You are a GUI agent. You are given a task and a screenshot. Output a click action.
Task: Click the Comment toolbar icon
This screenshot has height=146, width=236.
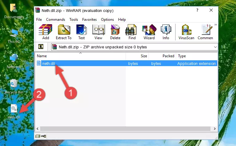(x=205, y=32)
